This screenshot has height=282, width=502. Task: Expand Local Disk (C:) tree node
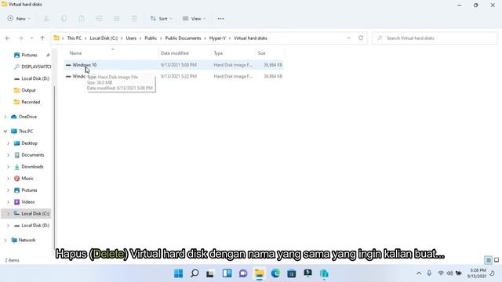click(9, 214)
